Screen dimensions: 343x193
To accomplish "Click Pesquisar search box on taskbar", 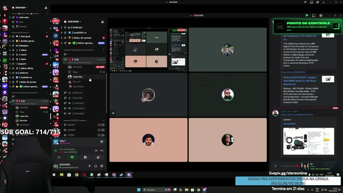I will [x=157, y=190].
